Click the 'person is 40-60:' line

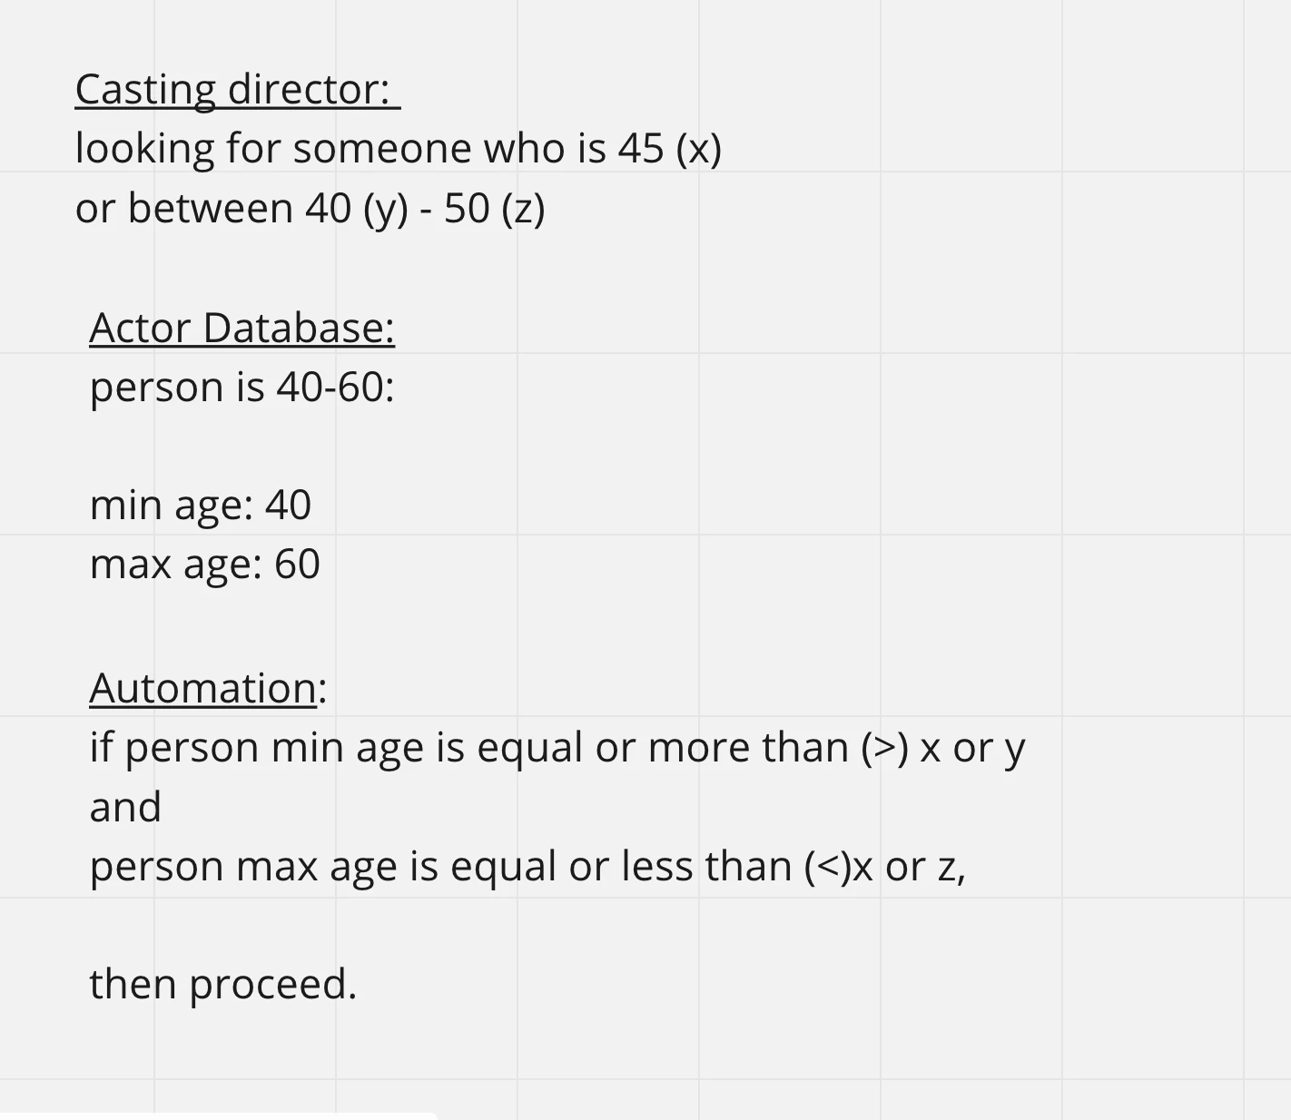[242, 388]
